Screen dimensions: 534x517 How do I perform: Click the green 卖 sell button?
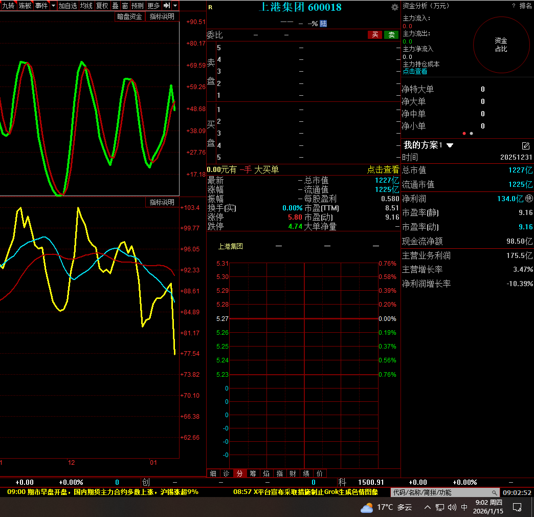(x=391, y=35)
